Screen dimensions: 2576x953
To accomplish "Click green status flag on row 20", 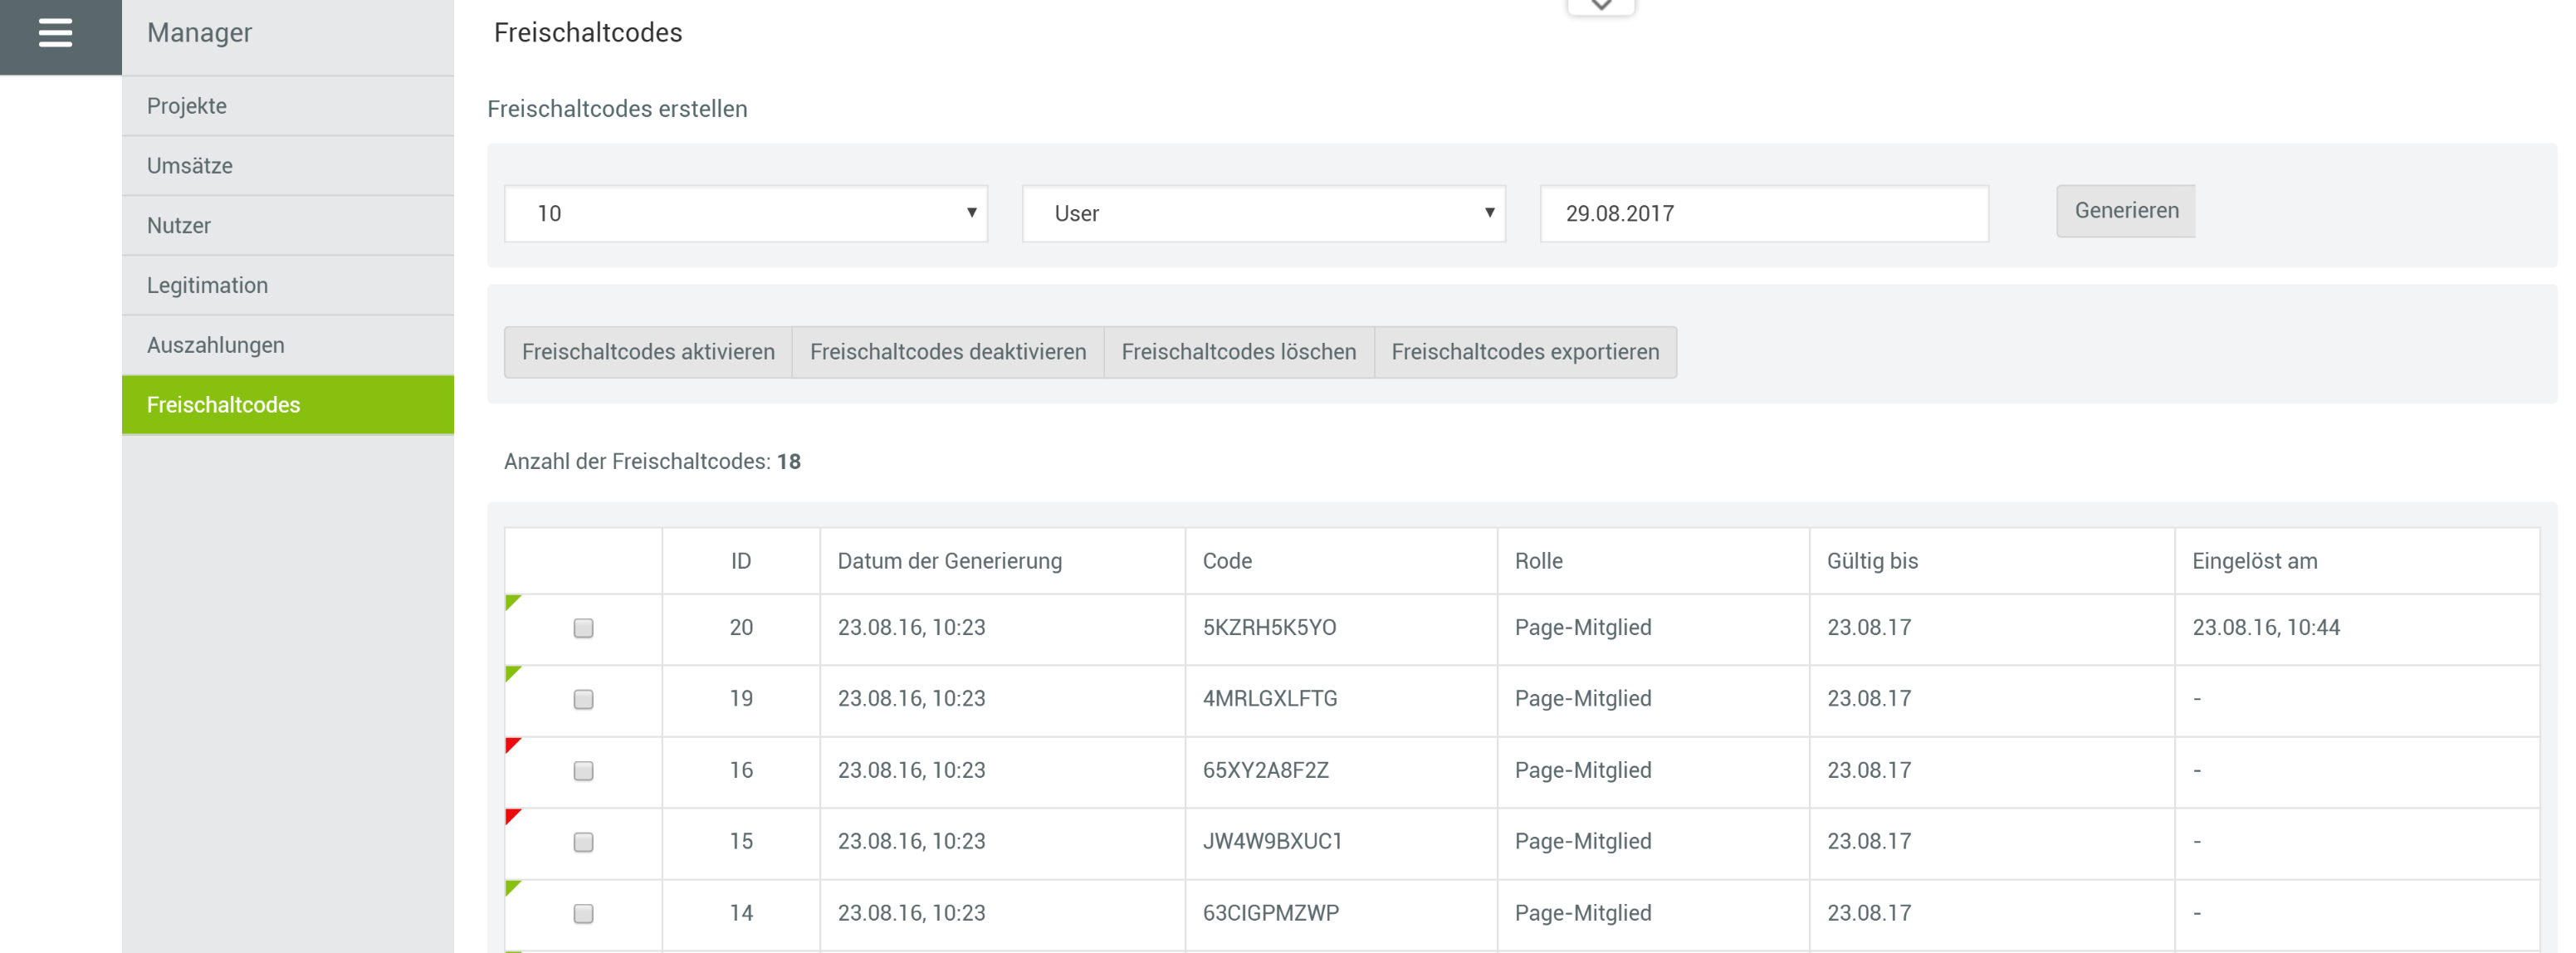I will click(512, 601).
